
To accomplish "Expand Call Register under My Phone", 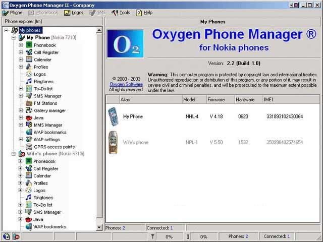I will (x=21, y=52).
